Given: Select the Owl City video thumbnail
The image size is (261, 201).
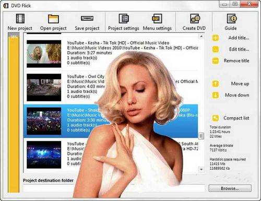Looking at the screenshot, I should [x=44, y=87].
